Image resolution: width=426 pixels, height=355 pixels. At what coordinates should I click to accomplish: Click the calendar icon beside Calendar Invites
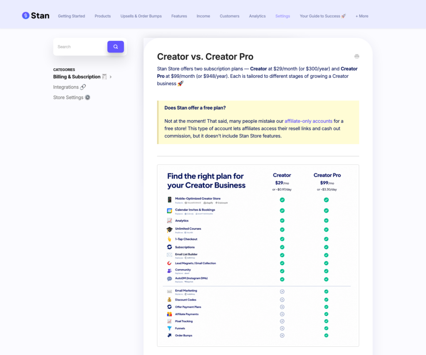point(170,211)
